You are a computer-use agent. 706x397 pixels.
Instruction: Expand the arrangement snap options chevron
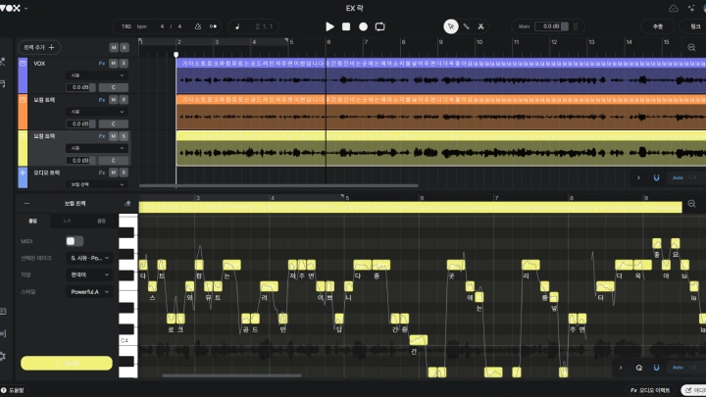tap(638, 177)
